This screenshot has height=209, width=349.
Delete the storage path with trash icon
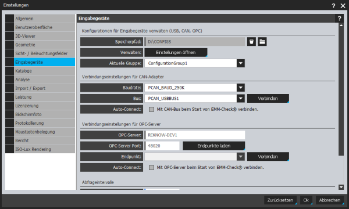pyautogui.click(x=251, y=42)
